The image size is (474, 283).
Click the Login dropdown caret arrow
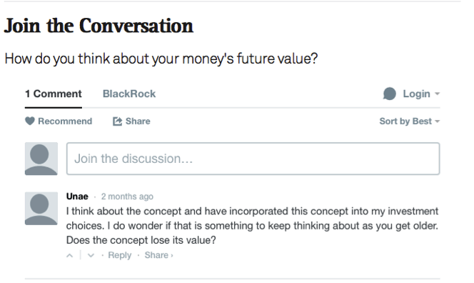[437, 94]
